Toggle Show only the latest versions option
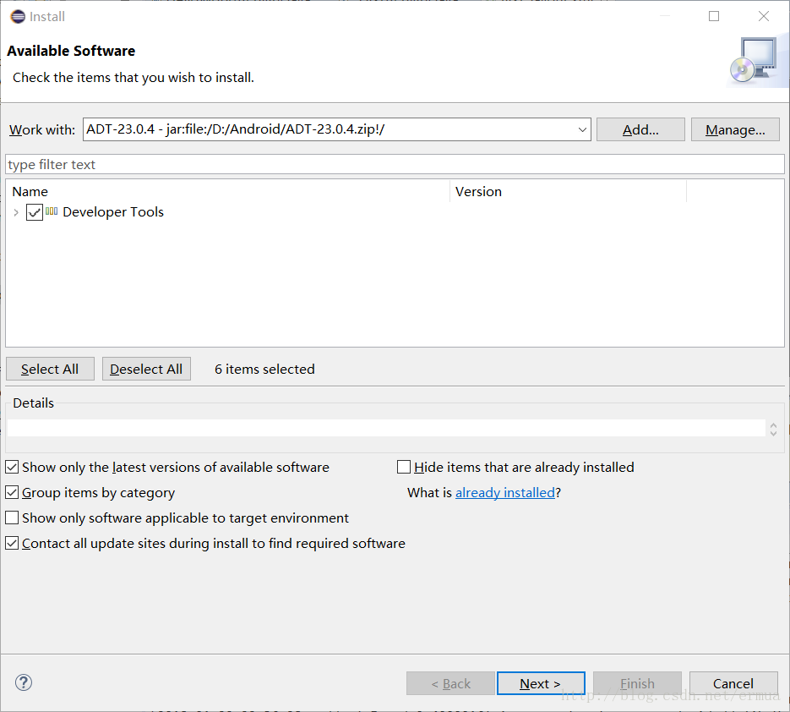Viewport: 790px width, 712px height. 12,467
